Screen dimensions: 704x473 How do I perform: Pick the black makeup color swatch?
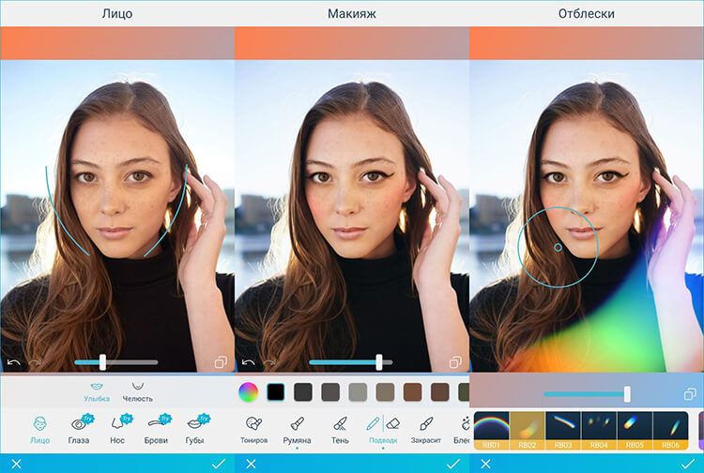tap(275, 391)
